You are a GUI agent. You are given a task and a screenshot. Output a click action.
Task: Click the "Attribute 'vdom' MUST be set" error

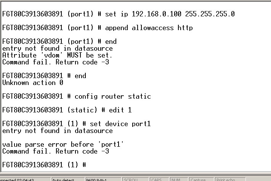[57, 55]
